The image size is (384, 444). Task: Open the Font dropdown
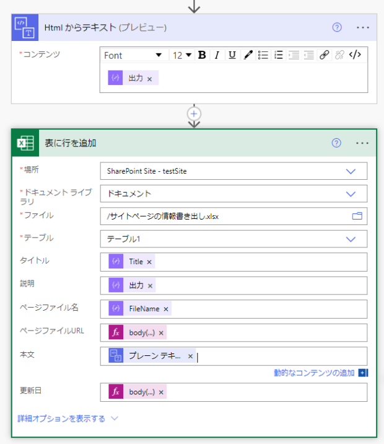[133, 55]
